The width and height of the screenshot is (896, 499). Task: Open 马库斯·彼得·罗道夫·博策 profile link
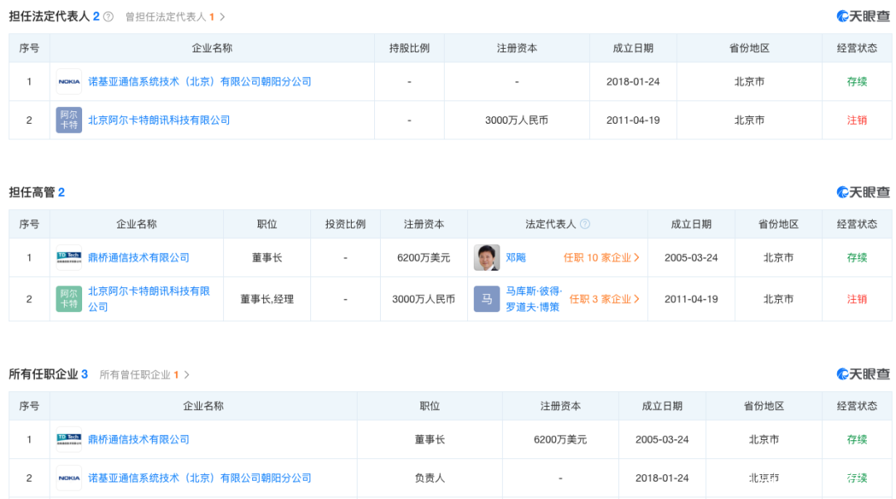533,299
